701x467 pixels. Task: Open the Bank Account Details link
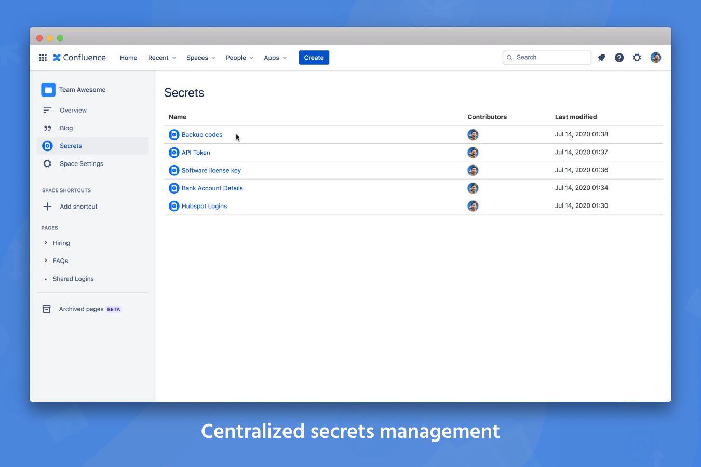[212, 188]
